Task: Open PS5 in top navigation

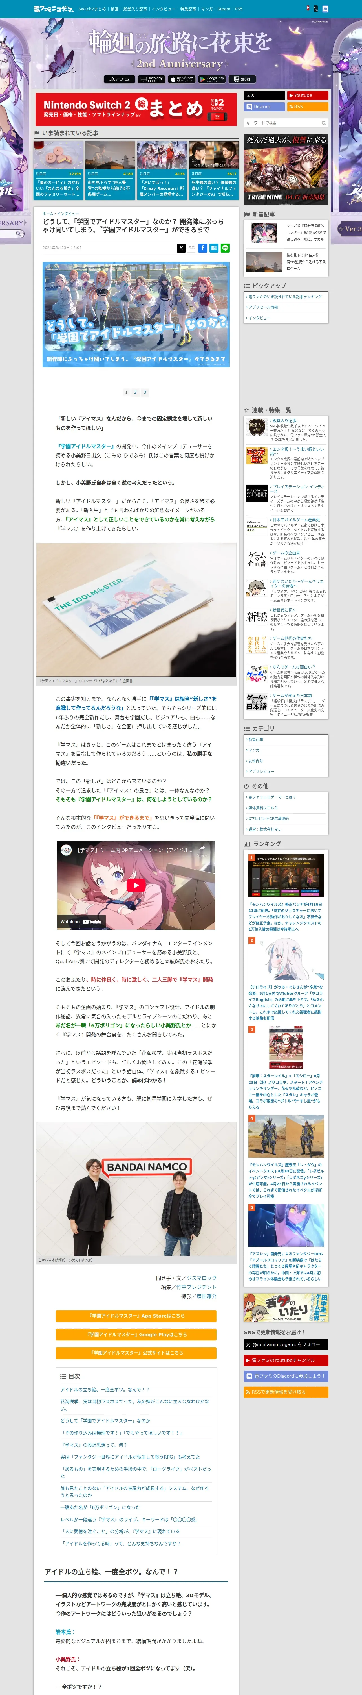Action: [x=239, y=9]
